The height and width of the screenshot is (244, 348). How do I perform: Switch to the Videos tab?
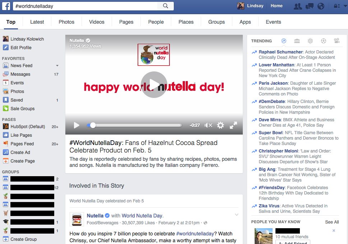coord(97,22)
